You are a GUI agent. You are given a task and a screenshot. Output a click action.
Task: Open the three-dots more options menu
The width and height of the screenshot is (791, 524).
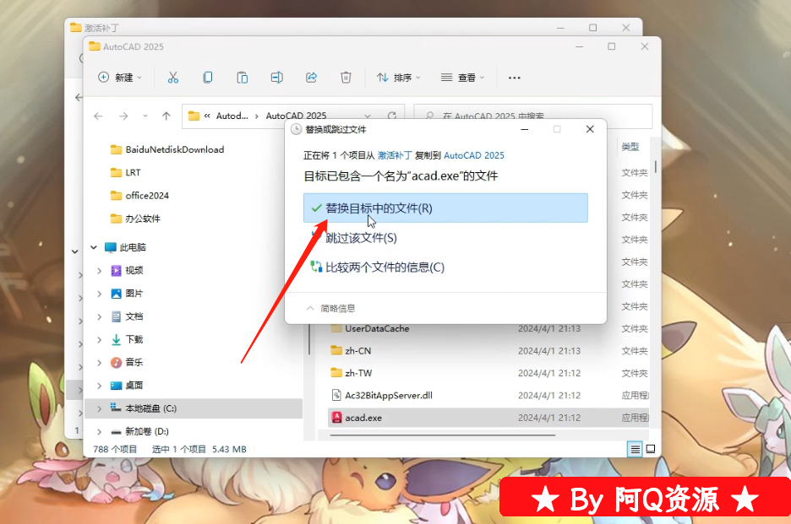coord(514,78)
